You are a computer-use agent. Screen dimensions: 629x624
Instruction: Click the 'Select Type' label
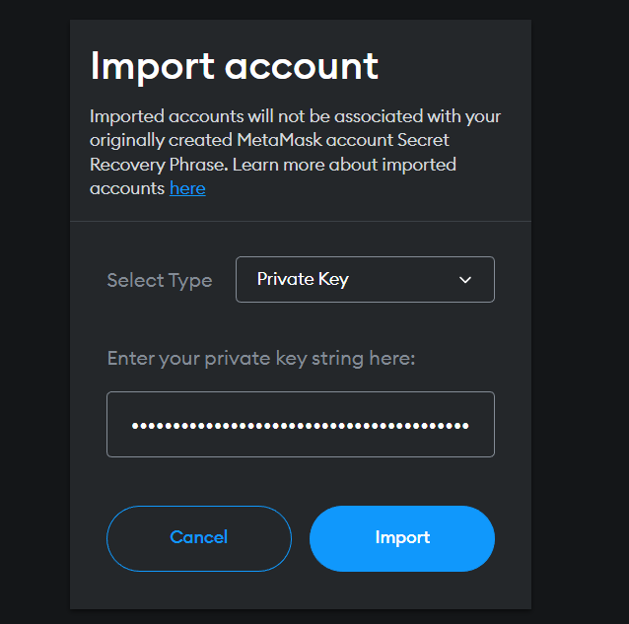[159, 281]
